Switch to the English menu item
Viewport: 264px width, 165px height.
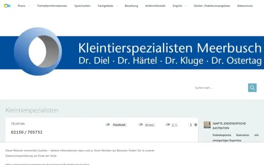point(177,6)
